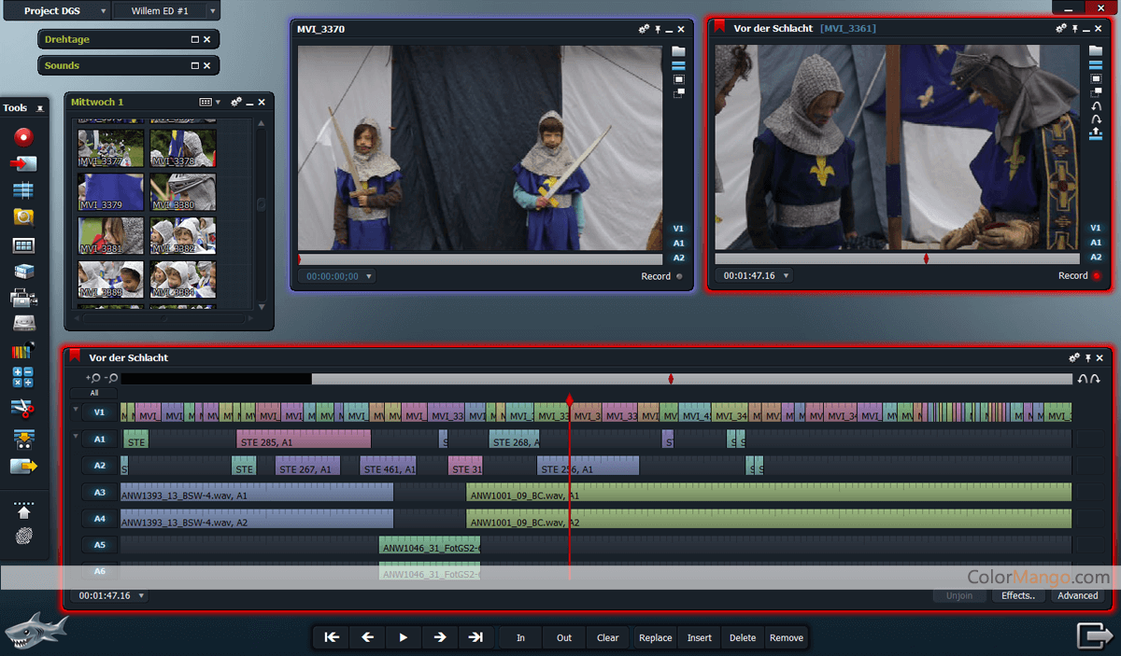Toggle the A2 track in the Vor der Schlacht viewer

(x=1094, y=256)
